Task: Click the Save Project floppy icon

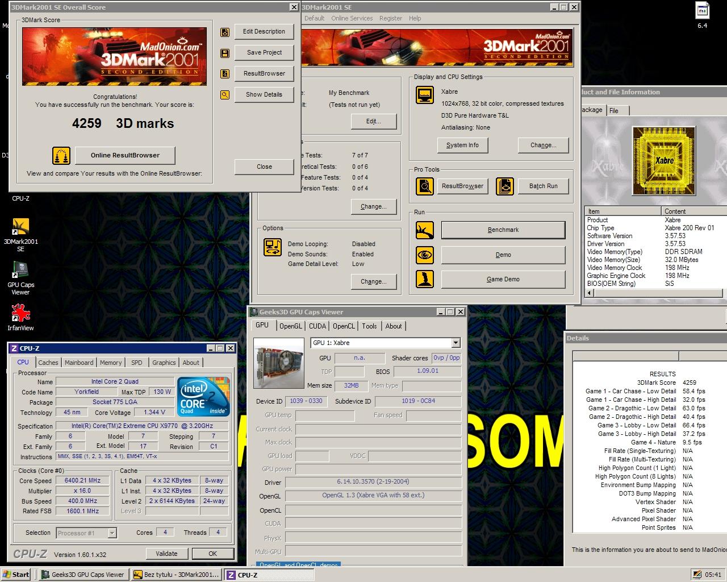Action: coord(225,53)
